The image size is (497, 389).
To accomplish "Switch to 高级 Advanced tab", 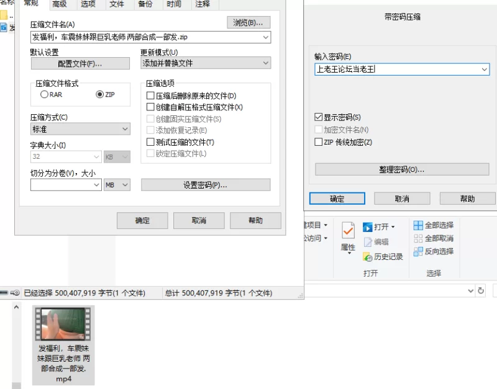I will (60, 4).
